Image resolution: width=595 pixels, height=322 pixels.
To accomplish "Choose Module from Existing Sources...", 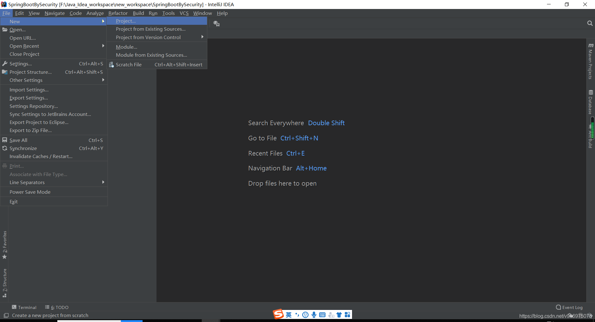I will [x=157, y=55].
